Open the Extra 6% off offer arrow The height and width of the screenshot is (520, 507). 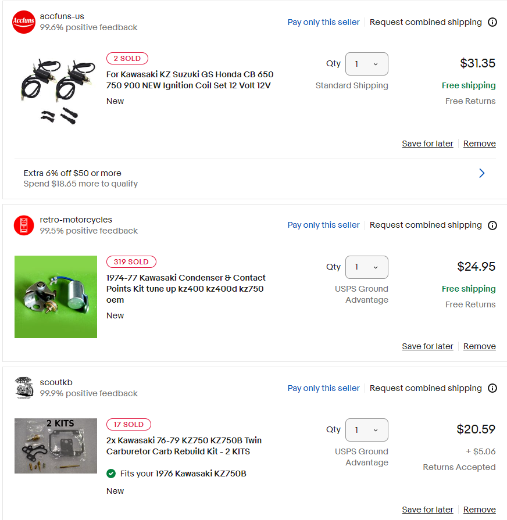point(481,173)
